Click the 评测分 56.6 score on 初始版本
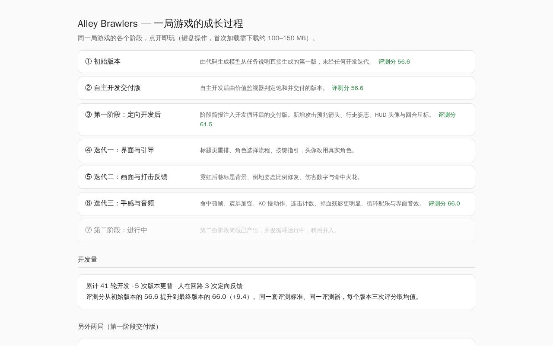The height and width of the screenshot is (346, 553). coord(394,62)
